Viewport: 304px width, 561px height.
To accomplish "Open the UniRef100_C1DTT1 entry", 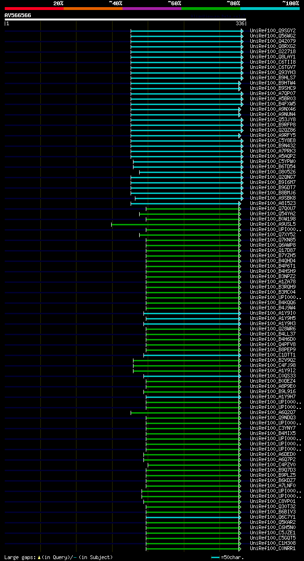I will [x=273, y=355].
